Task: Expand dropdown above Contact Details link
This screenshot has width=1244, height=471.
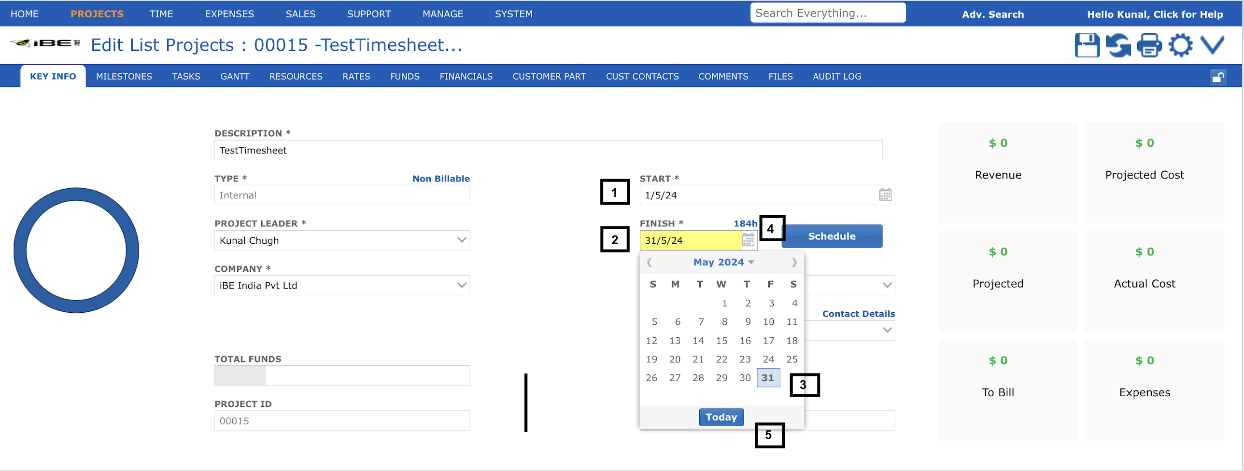Action: [887, 285]
